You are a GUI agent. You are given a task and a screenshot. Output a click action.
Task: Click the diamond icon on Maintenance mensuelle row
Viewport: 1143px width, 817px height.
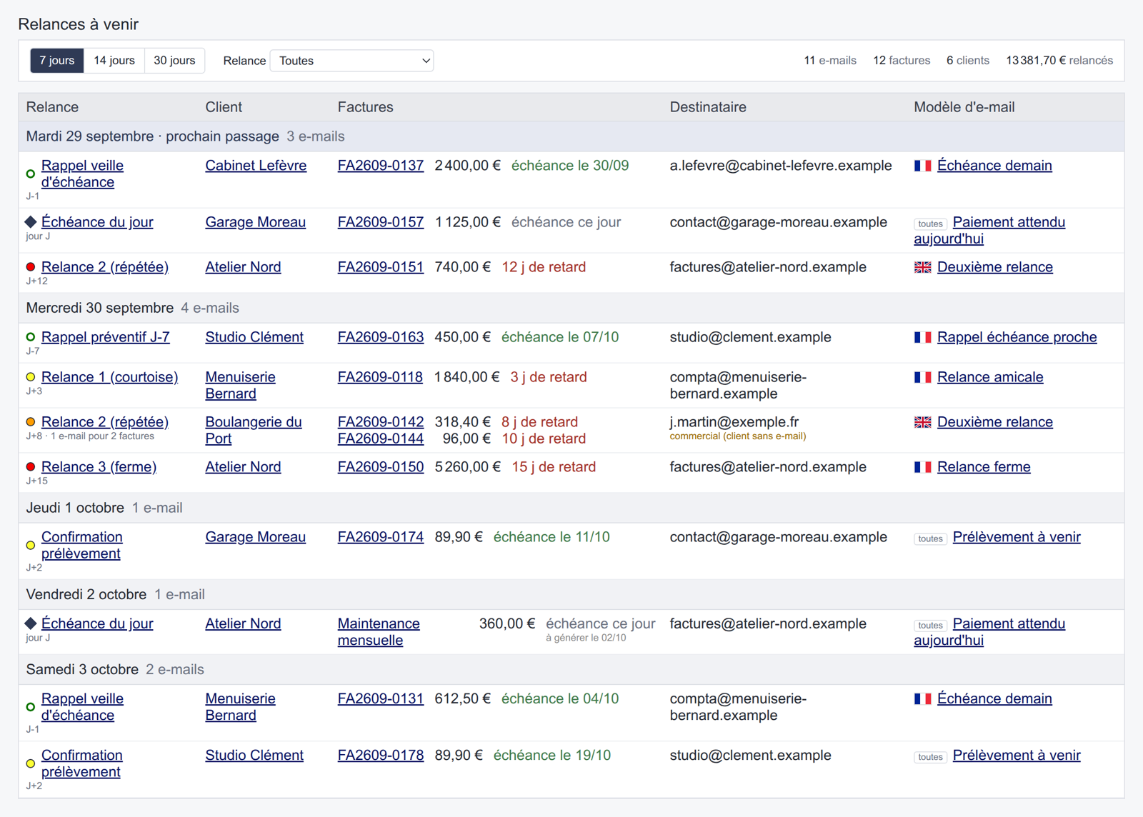31,623
